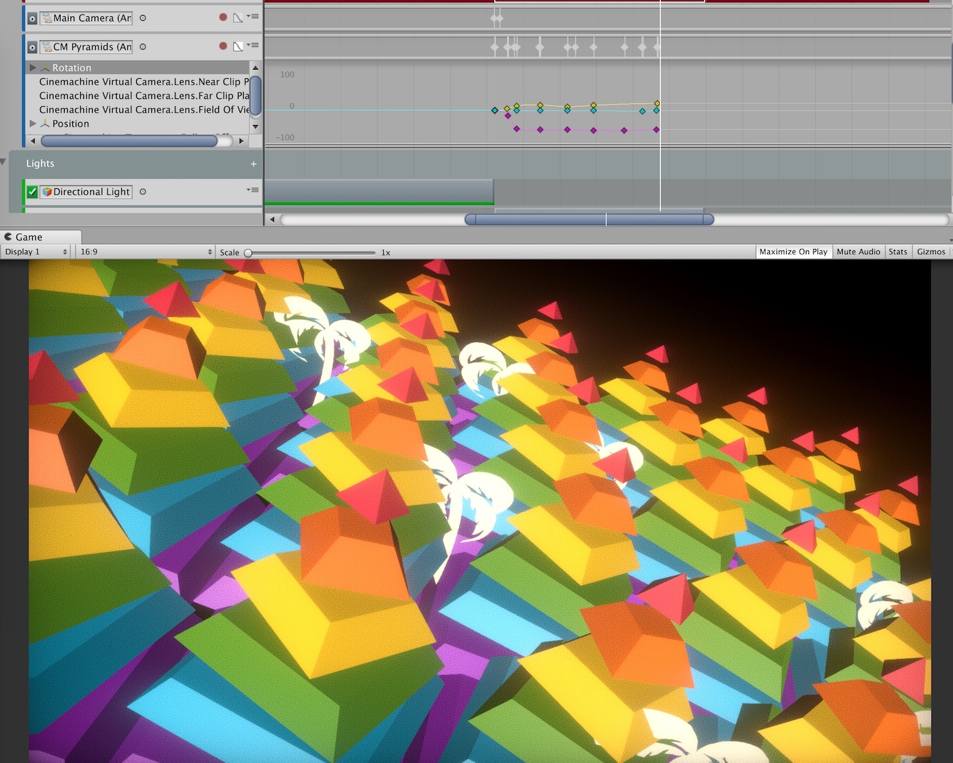
Task: Toggle record on Main Camera track
Action: [x=223, y=18]
